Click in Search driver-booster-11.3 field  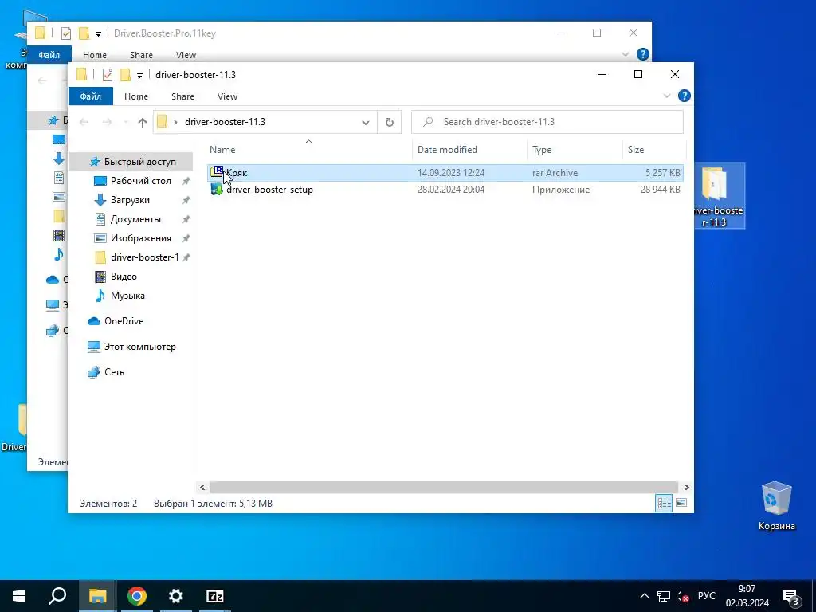click(x=547, y=122)
